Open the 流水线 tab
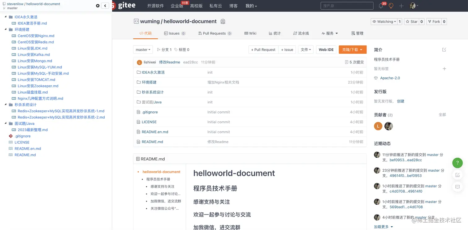468x230 pixels. (x=301, y=33)
